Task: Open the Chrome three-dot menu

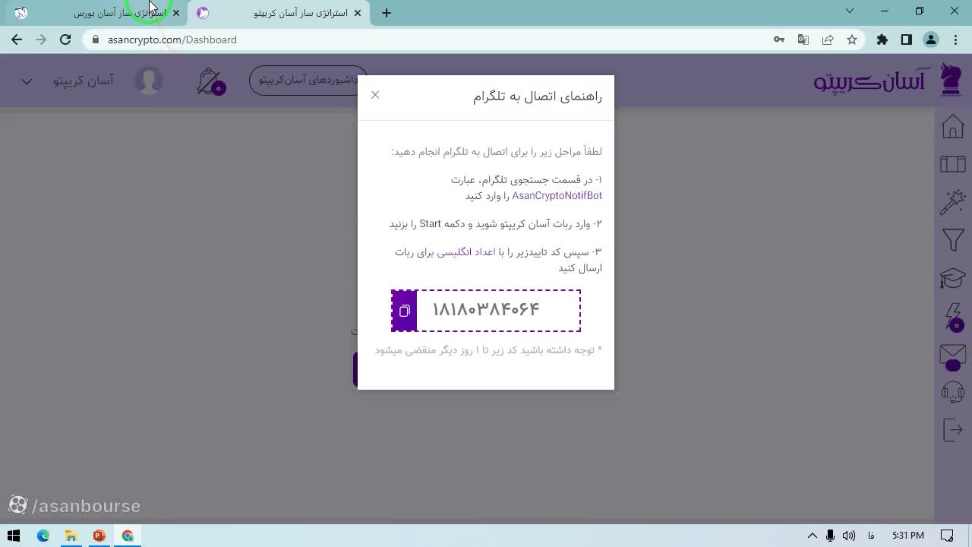Action: click(x=955, y=40)
